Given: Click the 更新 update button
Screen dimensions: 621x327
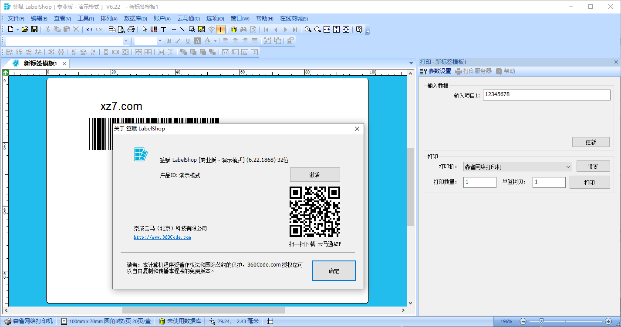Looking at the screenshot, I should [x=591, y=142].
